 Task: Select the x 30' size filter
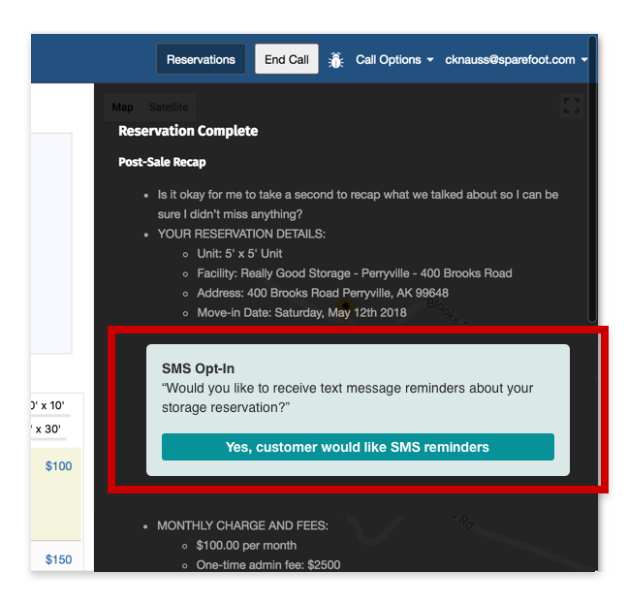click(x=47, y=429)
